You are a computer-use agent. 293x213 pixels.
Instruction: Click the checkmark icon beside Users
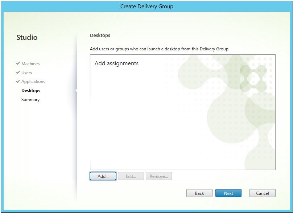click(x=17, y=72)
